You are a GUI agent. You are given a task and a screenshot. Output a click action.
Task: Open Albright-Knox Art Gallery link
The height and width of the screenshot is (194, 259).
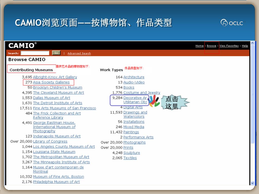point(55,77)
